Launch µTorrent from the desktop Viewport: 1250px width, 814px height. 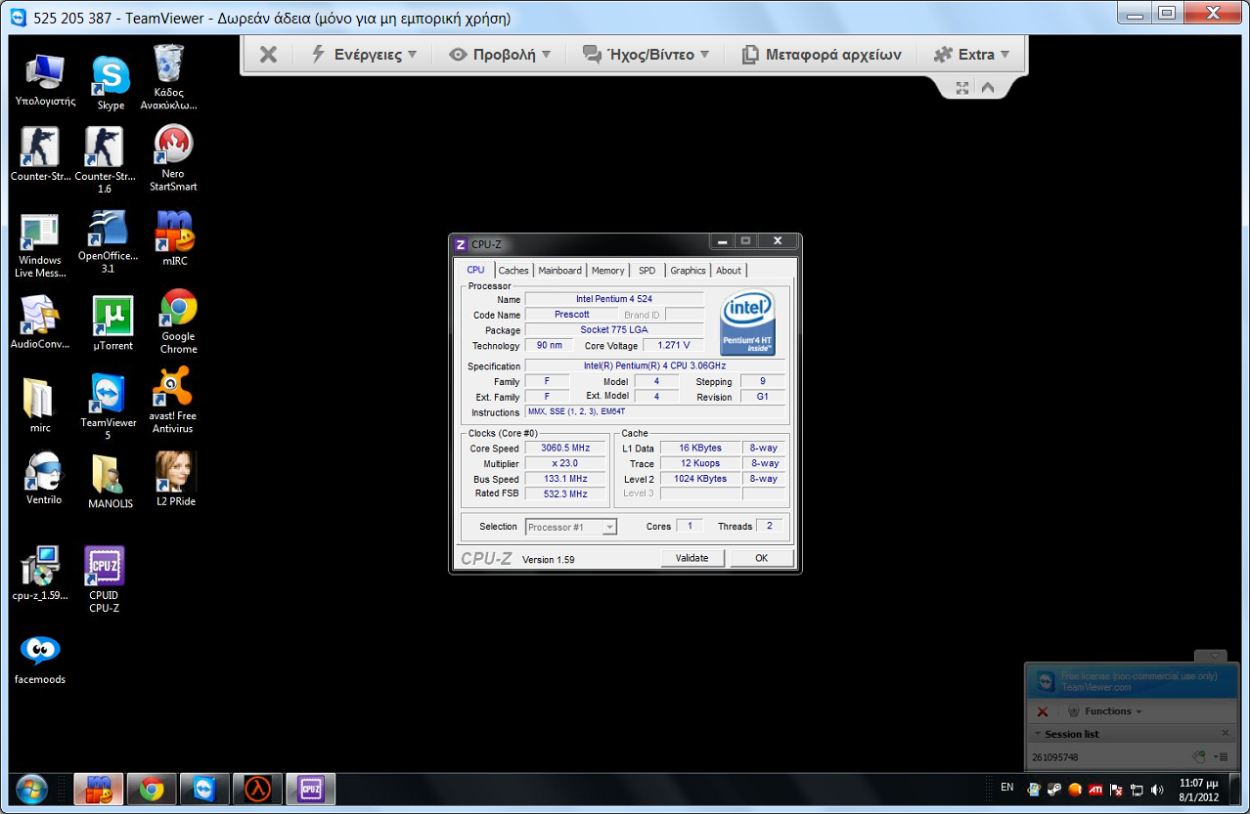[112, 322]
